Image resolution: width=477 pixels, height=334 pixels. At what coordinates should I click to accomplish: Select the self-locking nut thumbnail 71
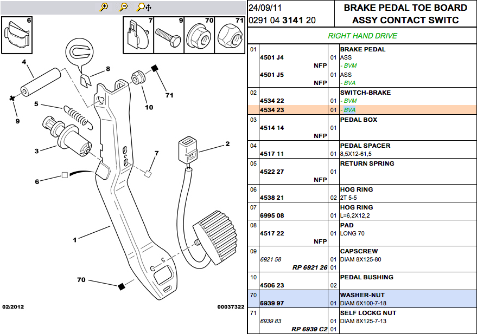[230, 35]
